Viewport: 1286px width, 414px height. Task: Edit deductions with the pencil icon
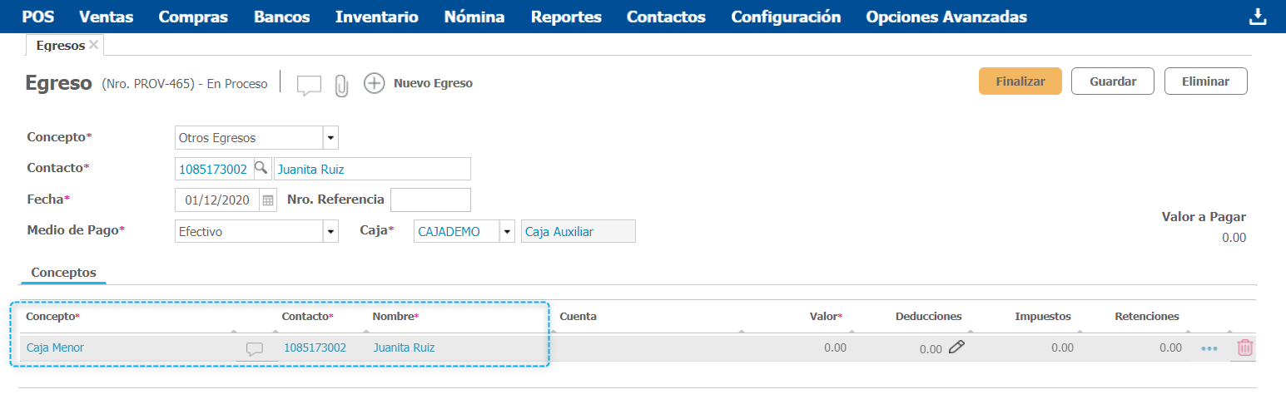(956, 347)
